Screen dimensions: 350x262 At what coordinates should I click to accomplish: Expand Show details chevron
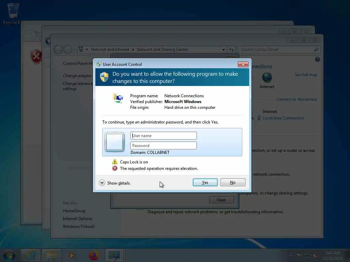[102, 183]
